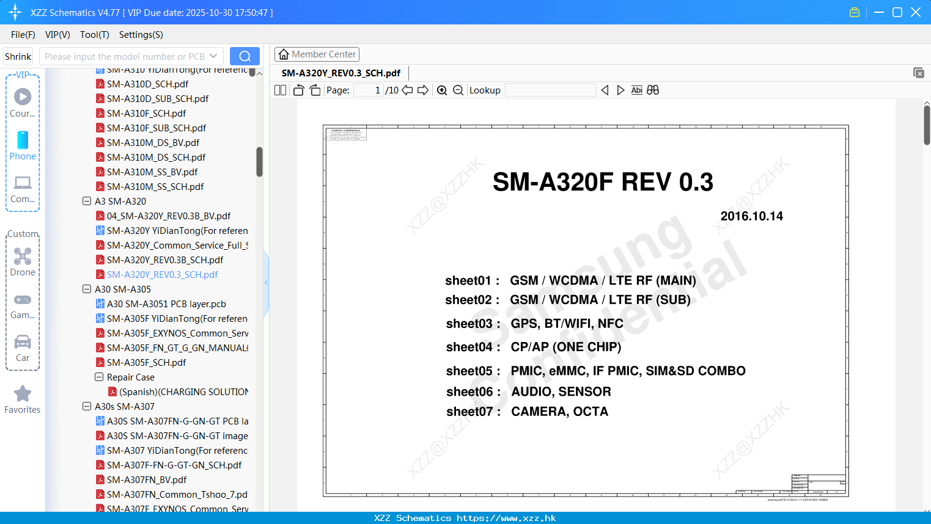
Task: Open SM-A307FN_Common_Tshoo_7 pdf
Action: tap(177, 494)
